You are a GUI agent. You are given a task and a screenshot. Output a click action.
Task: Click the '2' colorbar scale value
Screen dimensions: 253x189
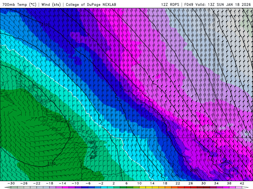coord(114,183)
